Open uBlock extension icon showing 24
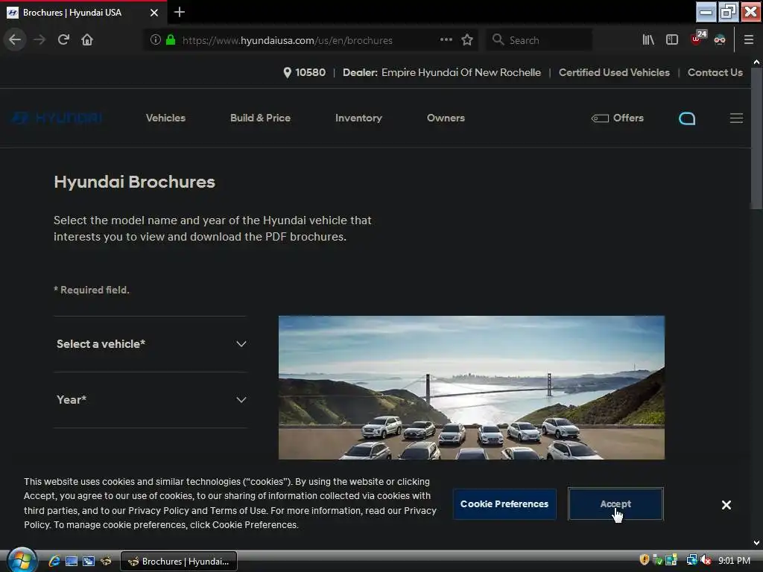The height and width of the screenshot is (572, 763). click(698, 39)
